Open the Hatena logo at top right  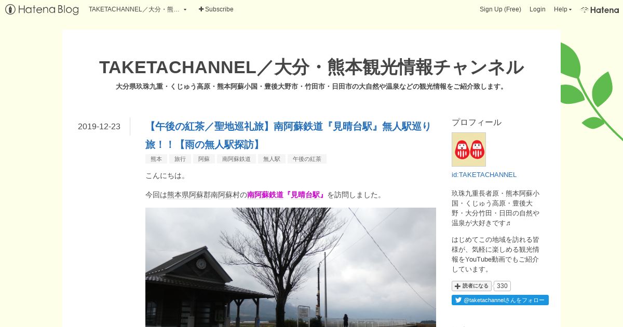(x=600, y=9)
